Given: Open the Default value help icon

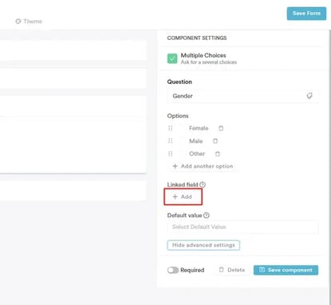Looking at the screenshot, I should 207,216.
